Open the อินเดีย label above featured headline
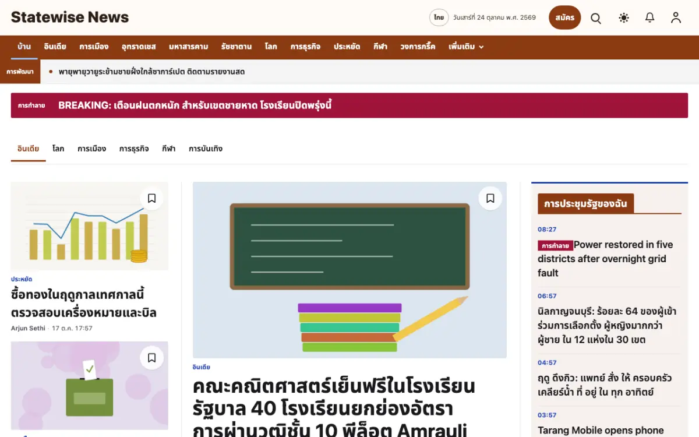The width and height of the screenshot is (699, 437). (202, 368)
